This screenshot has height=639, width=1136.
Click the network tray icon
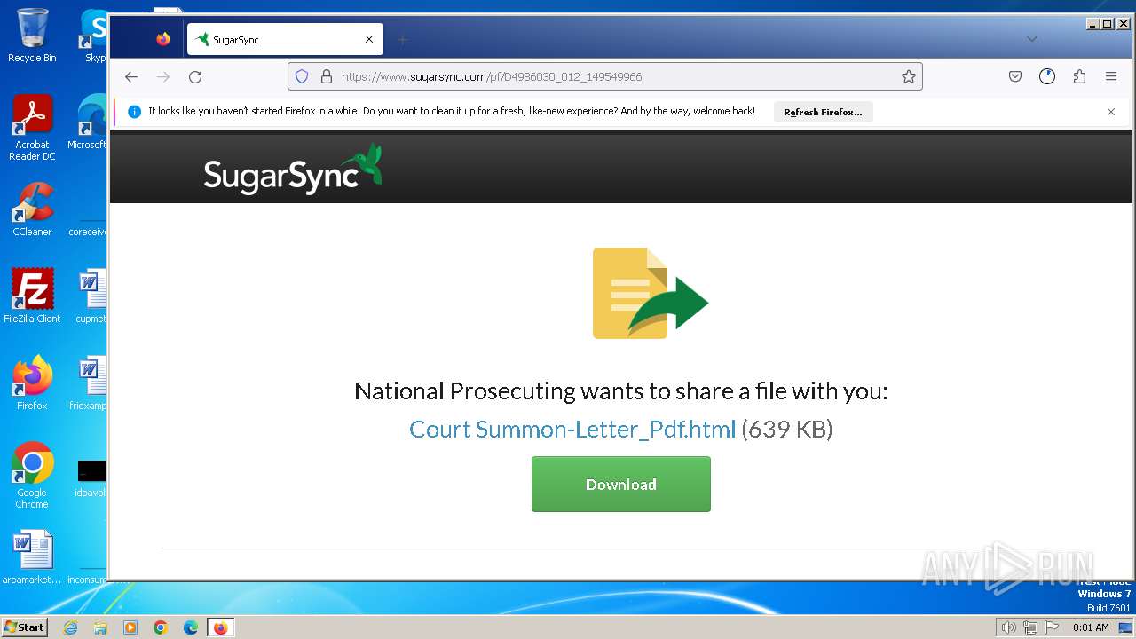[x=1030, y=627]
